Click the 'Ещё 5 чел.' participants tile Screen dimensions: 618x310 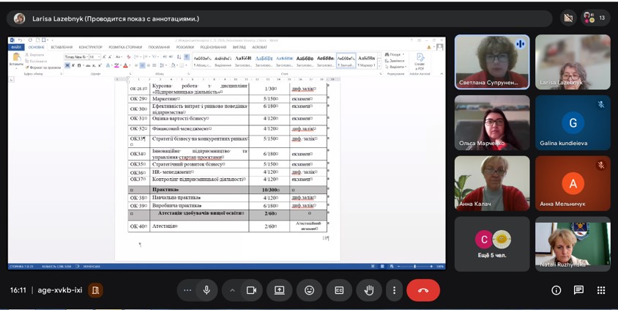[491, 244]
